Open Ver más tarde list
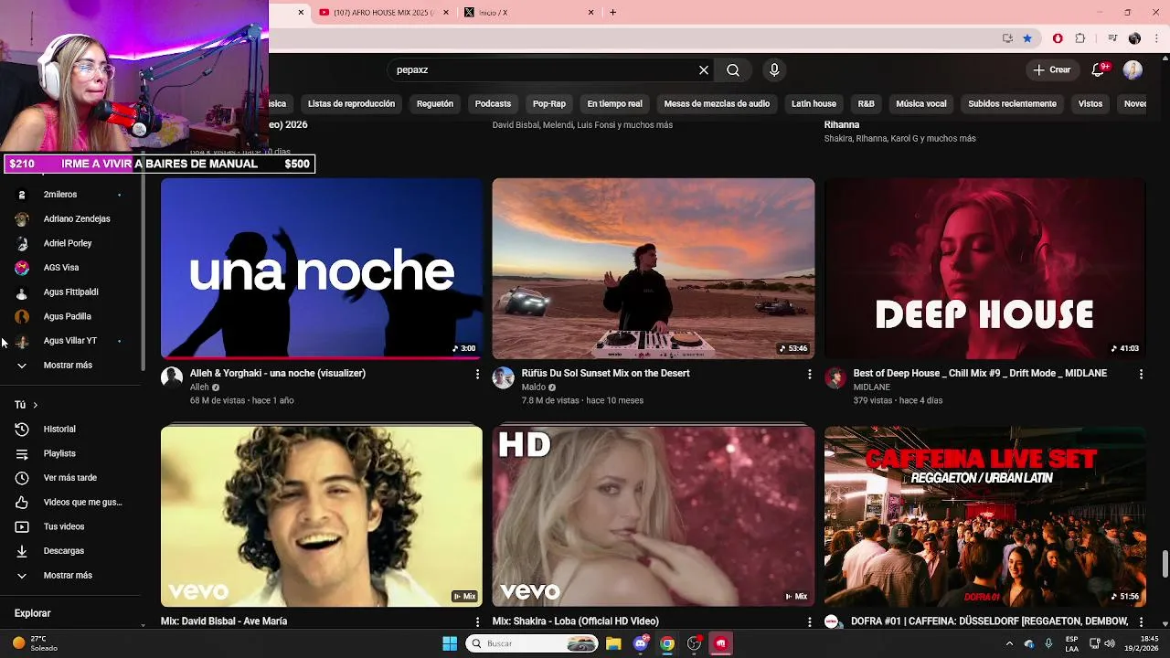Viewport: 1170px width, 658px height. pos(71,478)
